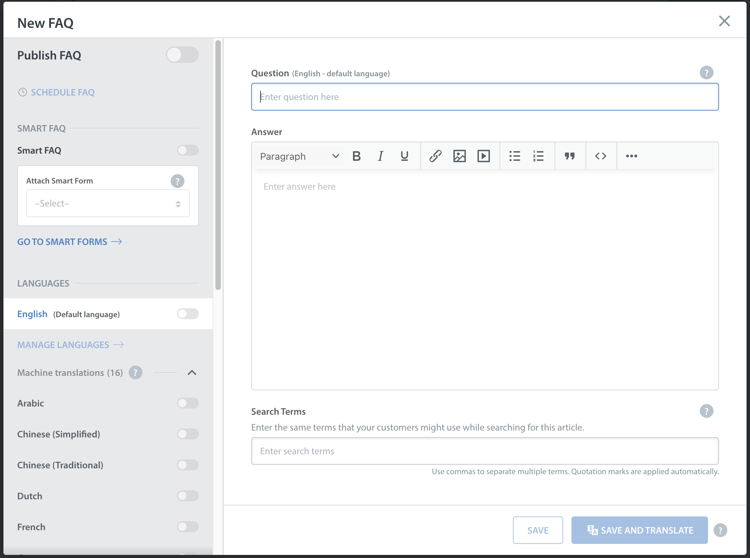Focus the search terms input

pos(485,451)
